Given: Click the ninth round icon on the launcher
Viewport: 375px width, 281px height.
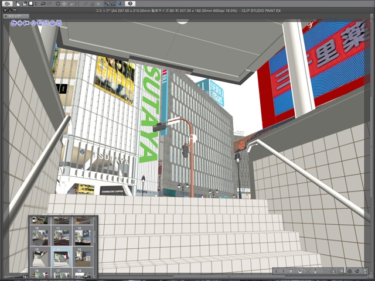Looking at the screenshot, I should click(341, 271).
